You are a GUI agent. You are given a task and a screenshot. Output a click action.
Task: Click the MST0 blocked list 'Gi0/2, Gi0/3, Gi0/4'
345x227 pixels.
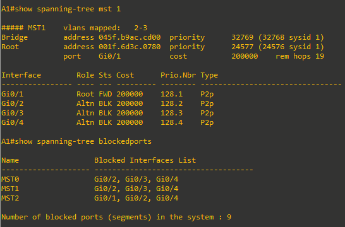pos(136,179)
